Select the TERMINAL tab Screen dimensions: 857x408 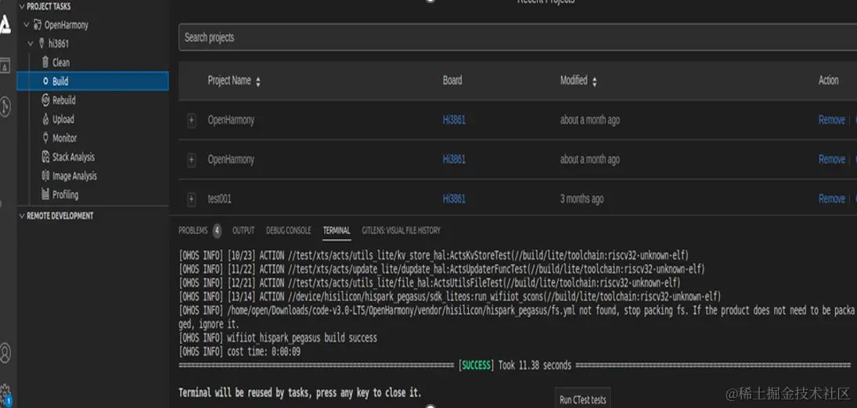pos(337,231)
